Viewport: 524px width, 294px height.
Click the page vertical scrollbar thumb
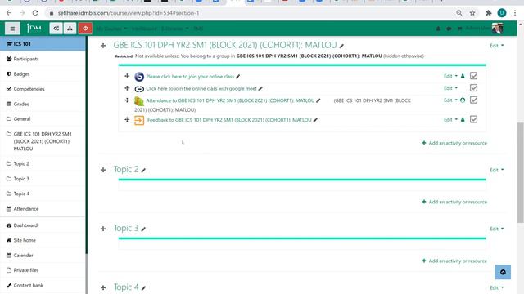point(521,172)
